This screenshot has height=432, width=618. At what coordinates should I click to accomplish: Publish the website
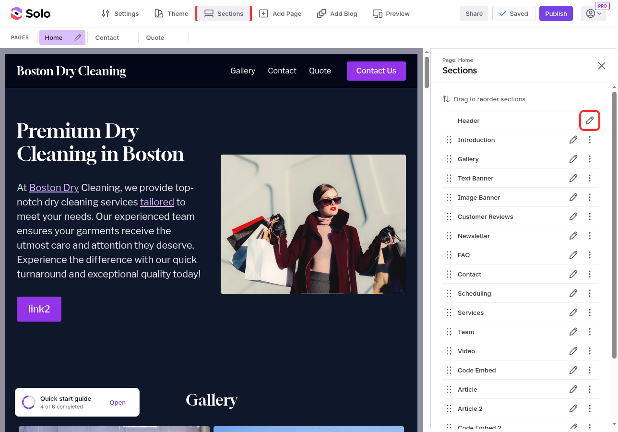point(556,13)
